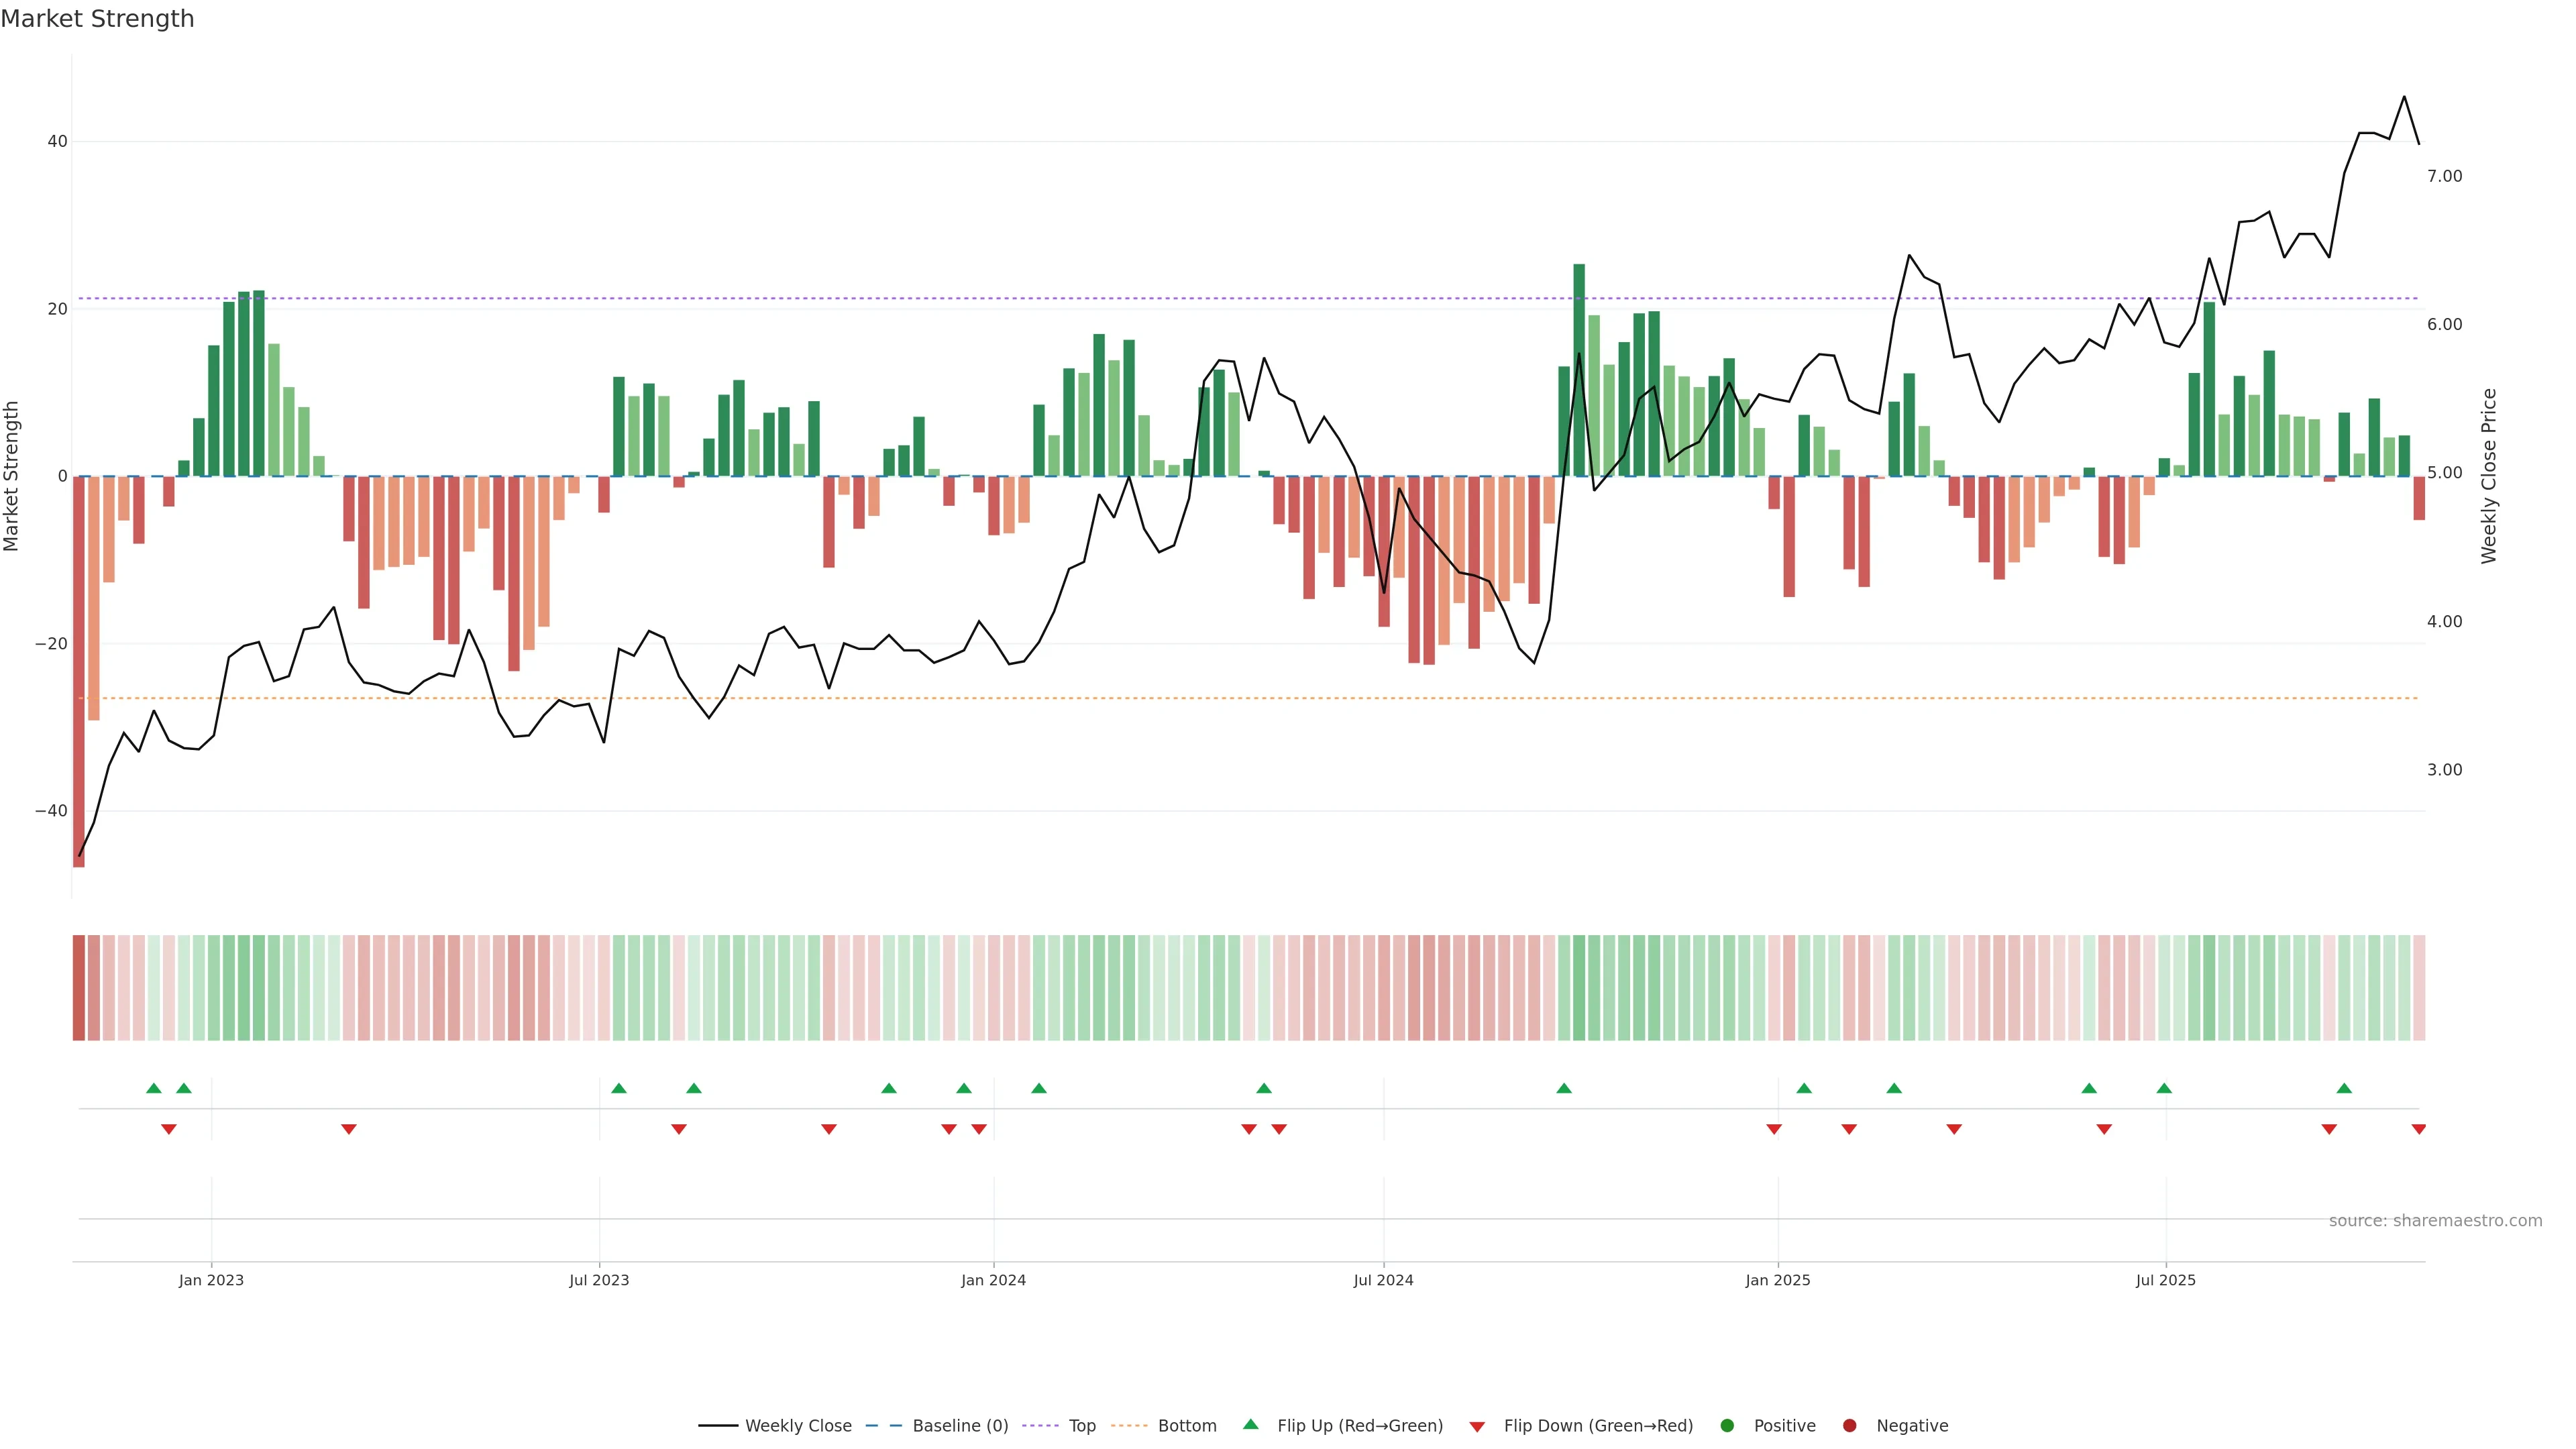
Task: Click the Weekly Close Price axis title
Action: point(2489,476)
